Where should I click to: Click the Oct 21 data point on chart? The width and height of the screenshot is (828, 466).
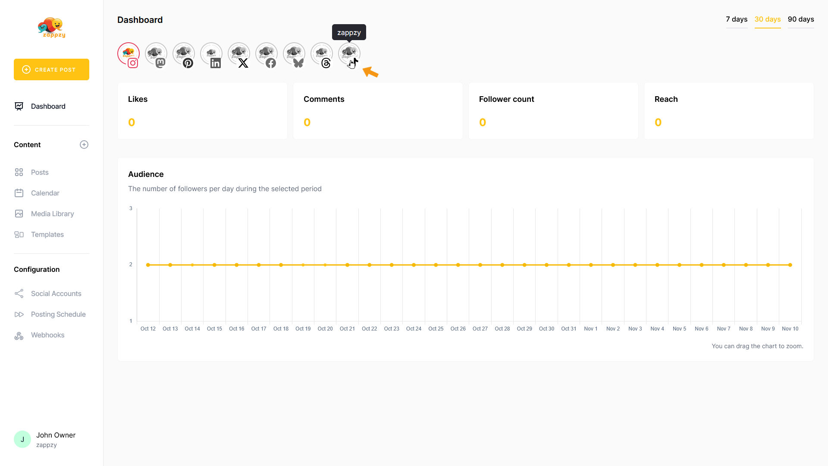point(347,265)
